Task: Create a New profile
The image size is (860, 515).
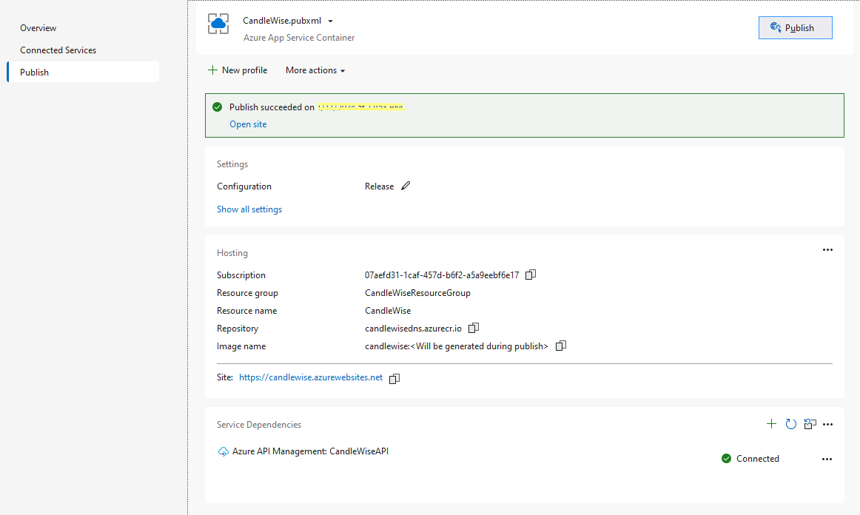Action: (x=238, y=70)
